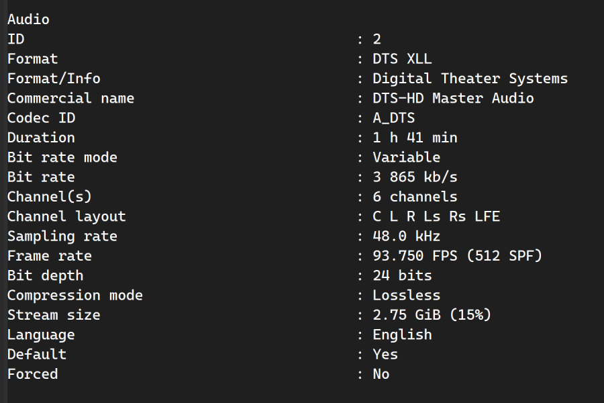Click channel layout "C L R Ls Rs LFE"
The height and width of the screenshot is (403, 604).
[x=436, y=216]
